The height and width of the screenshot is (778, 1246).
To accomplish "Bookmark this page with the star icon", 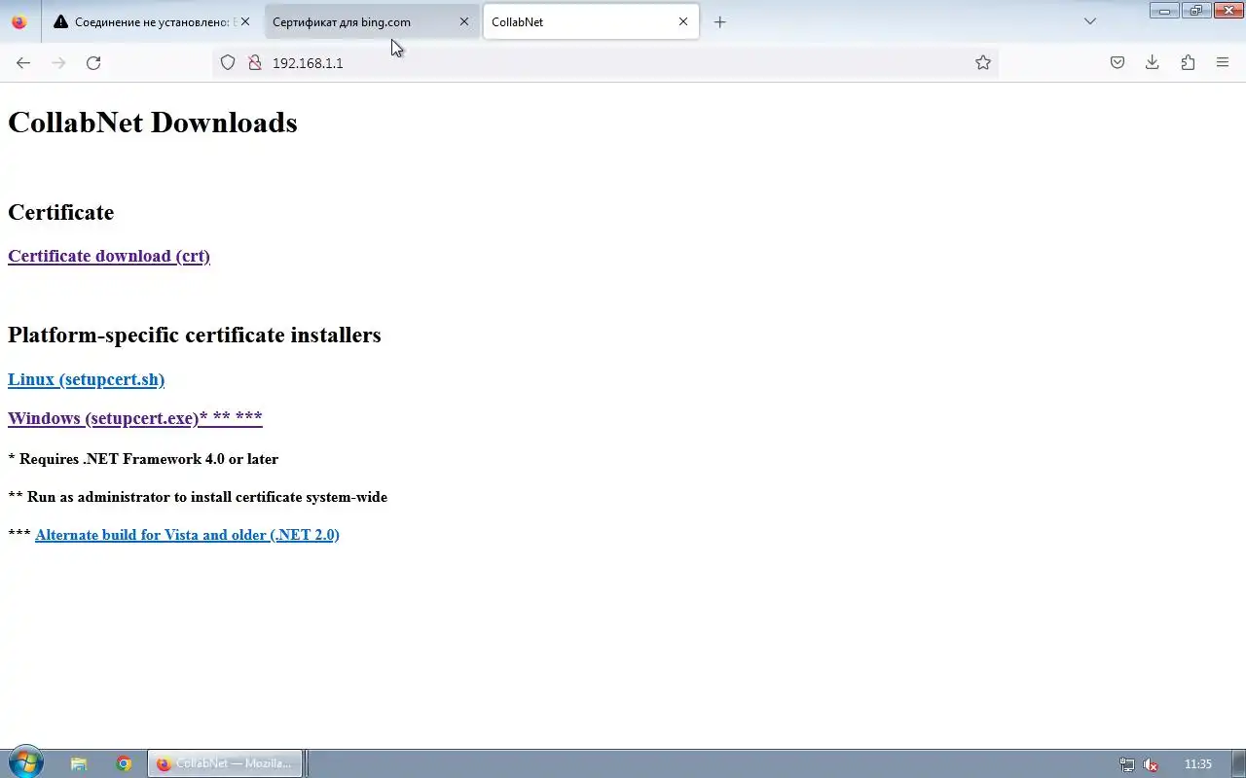I will 983,62.
